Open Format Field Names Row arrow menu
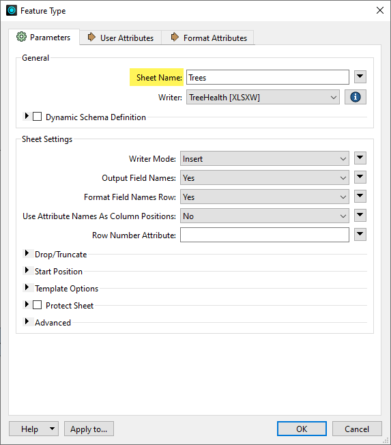The height and width of the screenshot is (445, 391). (x=360, y=196)
